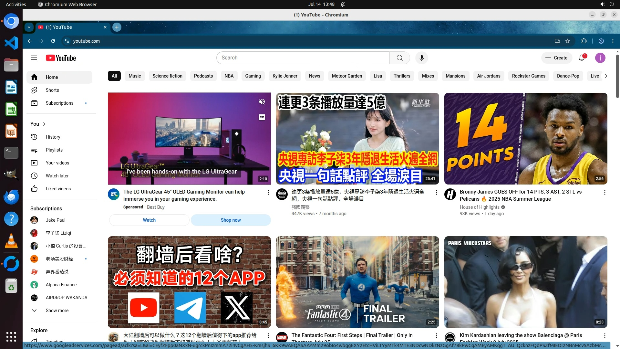Viewport: 620px width, 349px height.
Task: Open the YouTube hamburger guide menu
Action: 34,58
